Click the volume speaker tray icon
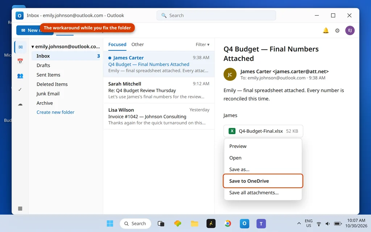This screenshot has height=232, width=371. click(328, 223)
